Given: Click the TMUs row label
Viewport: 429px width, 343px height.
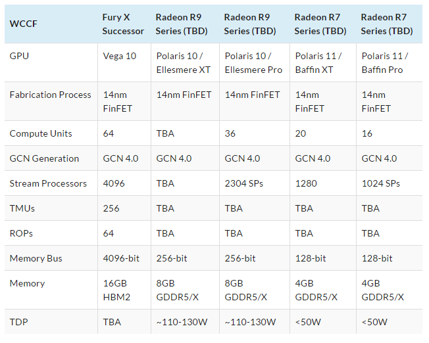Looking at the screenshot, I should click(23, 209).
